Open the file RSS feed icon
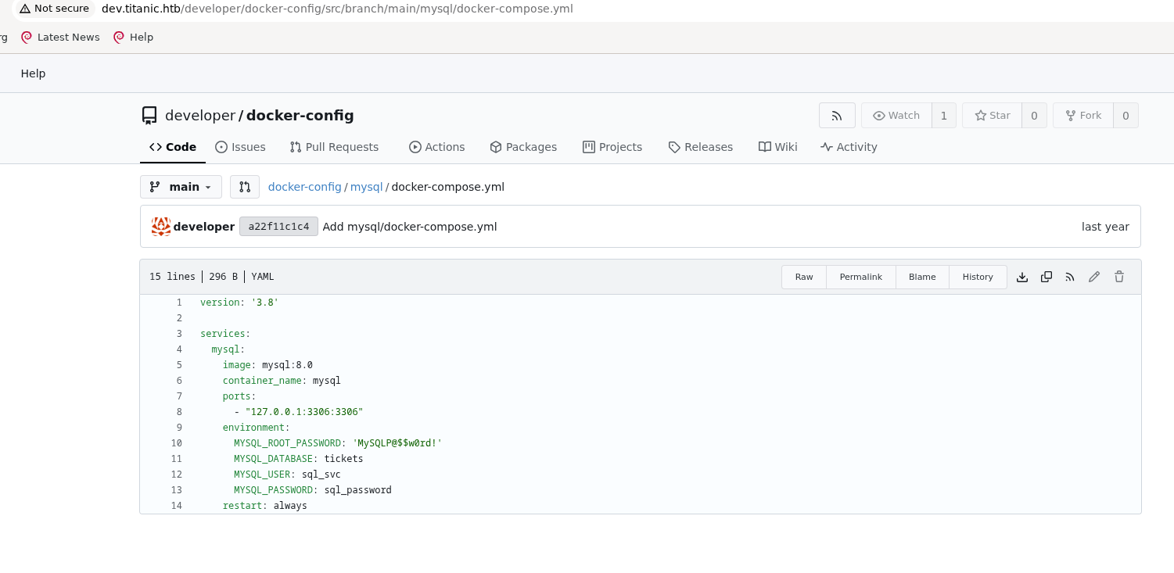Screen dimensions: 1174x573 tap(1070, 277)
